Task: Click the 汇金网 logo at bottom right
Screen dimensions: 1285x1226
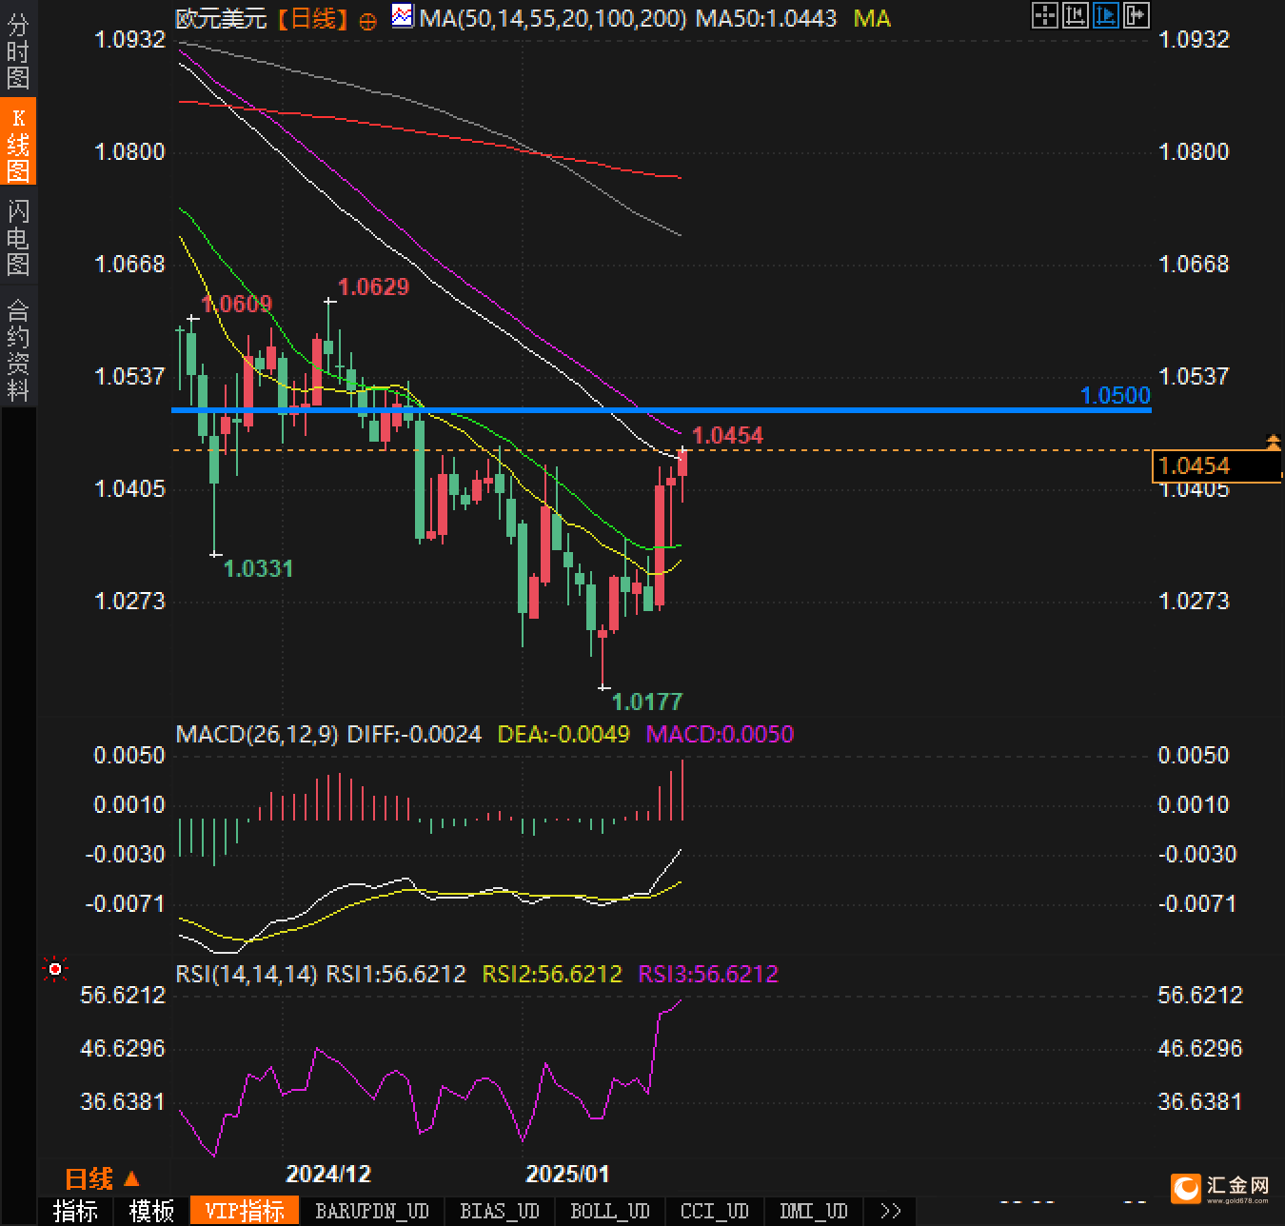Action: (x=1222, y=1188)
